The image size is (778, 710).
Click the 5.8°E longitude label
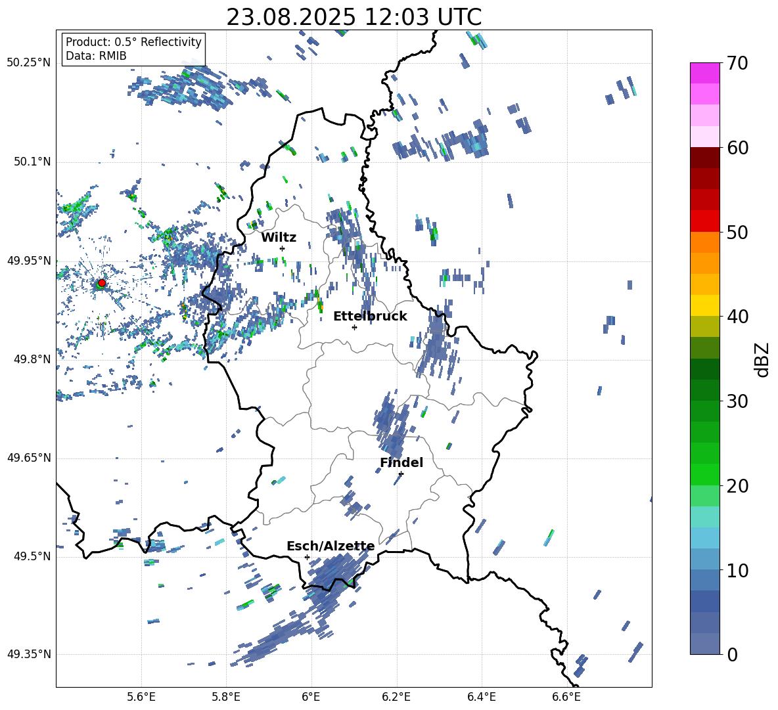pyautogui.click(x=226, y=697)
